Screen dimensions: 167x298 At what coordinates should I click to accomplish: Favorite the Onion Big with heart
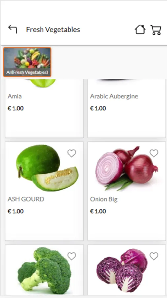coord(154,153)
